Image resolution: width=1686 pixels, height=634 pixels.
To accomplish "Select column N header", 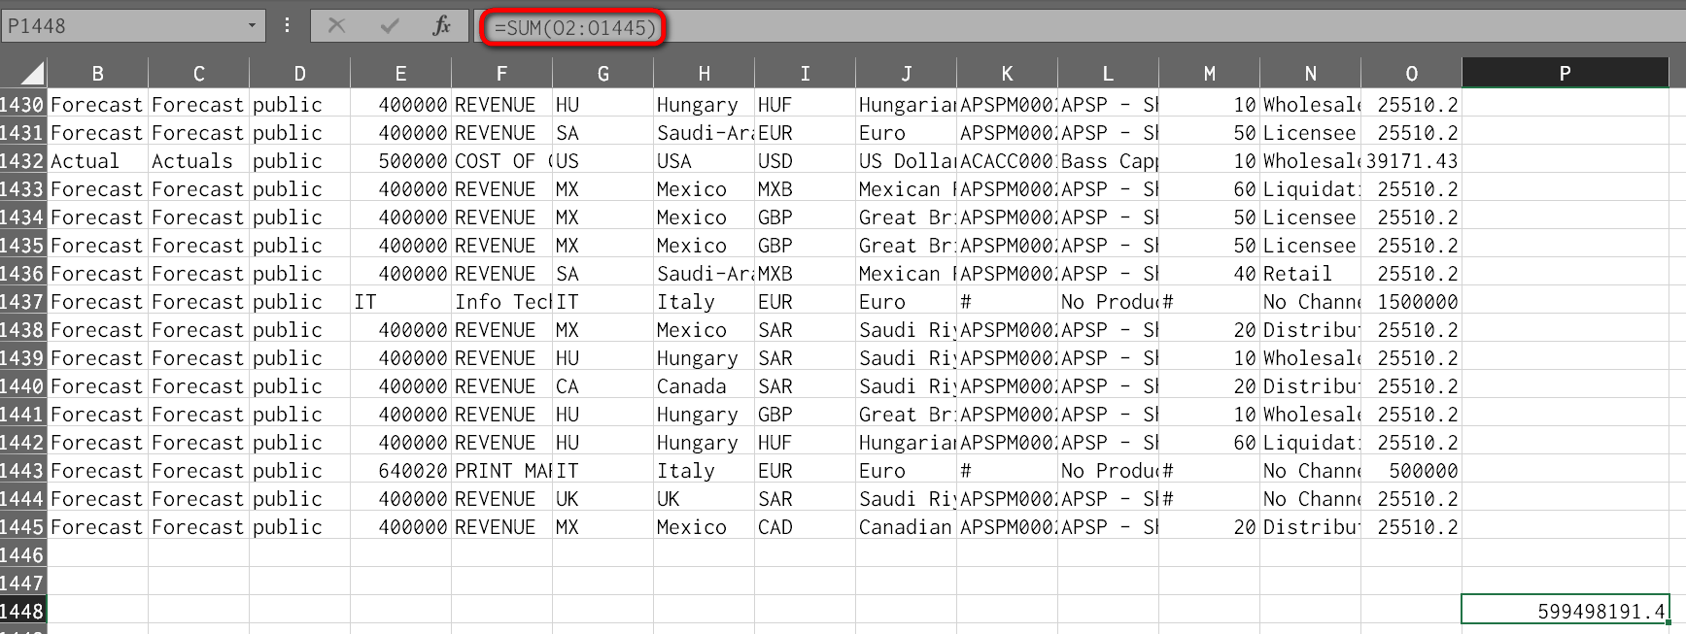I will pos(1311,74).
